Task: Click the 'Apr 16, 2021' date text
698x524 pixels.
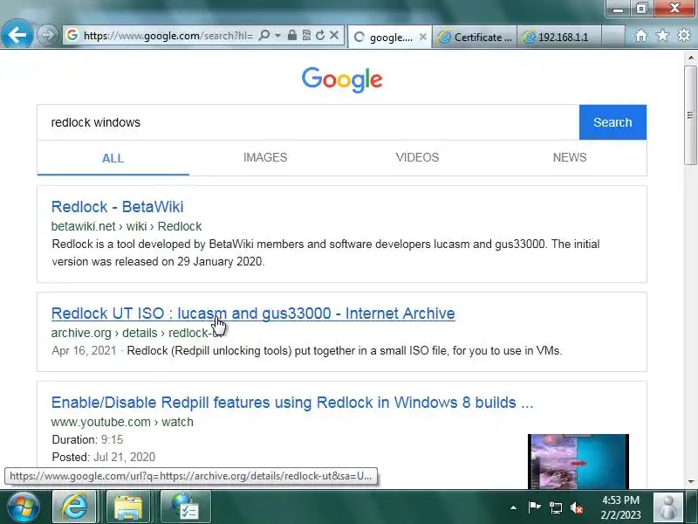Action: tap(84, 351)
